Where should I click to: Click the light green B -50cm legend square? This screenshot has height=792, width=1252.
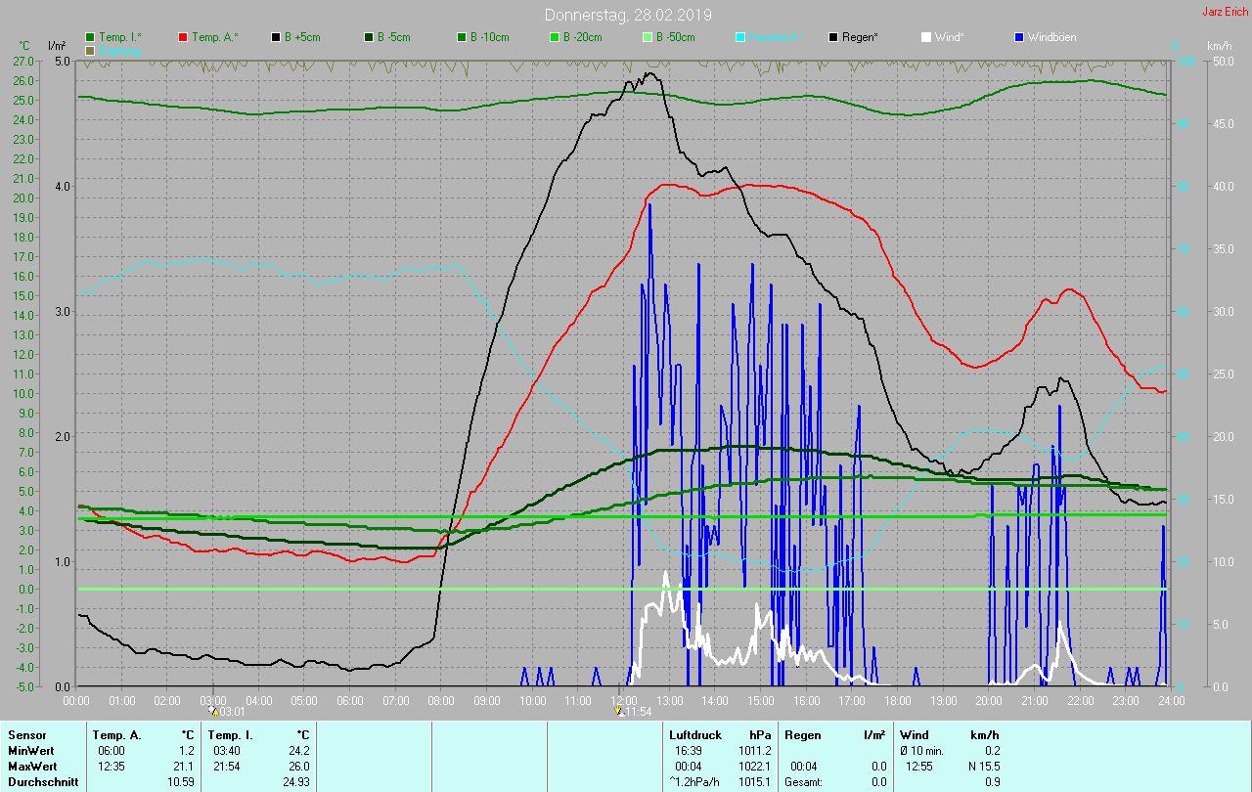point(648,37)
